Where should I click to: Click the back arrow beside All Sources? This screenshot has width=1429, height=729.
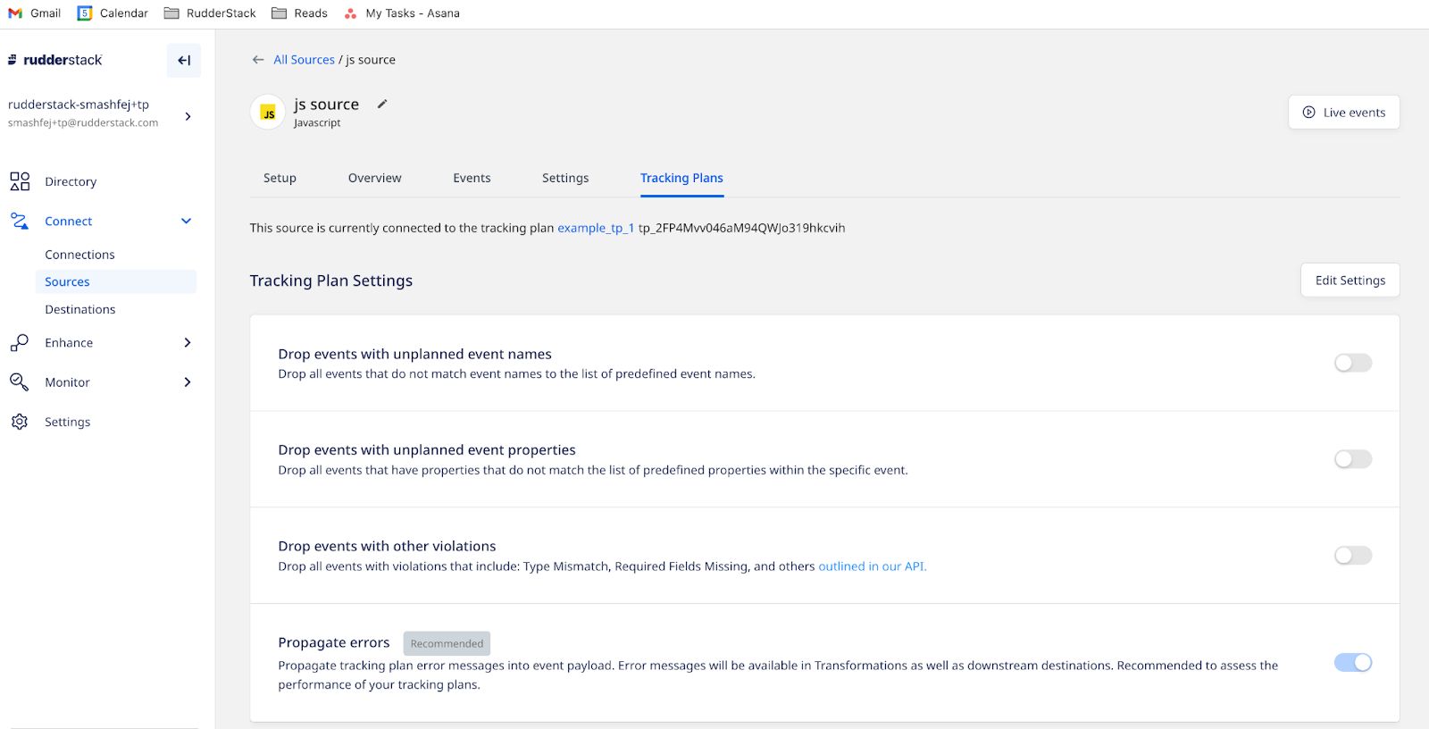[x=258, y=60]
